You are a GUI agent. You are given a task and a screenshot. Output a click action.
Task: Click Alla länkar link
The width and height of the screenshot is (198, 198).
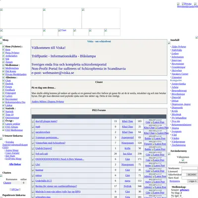coord(15,164)
